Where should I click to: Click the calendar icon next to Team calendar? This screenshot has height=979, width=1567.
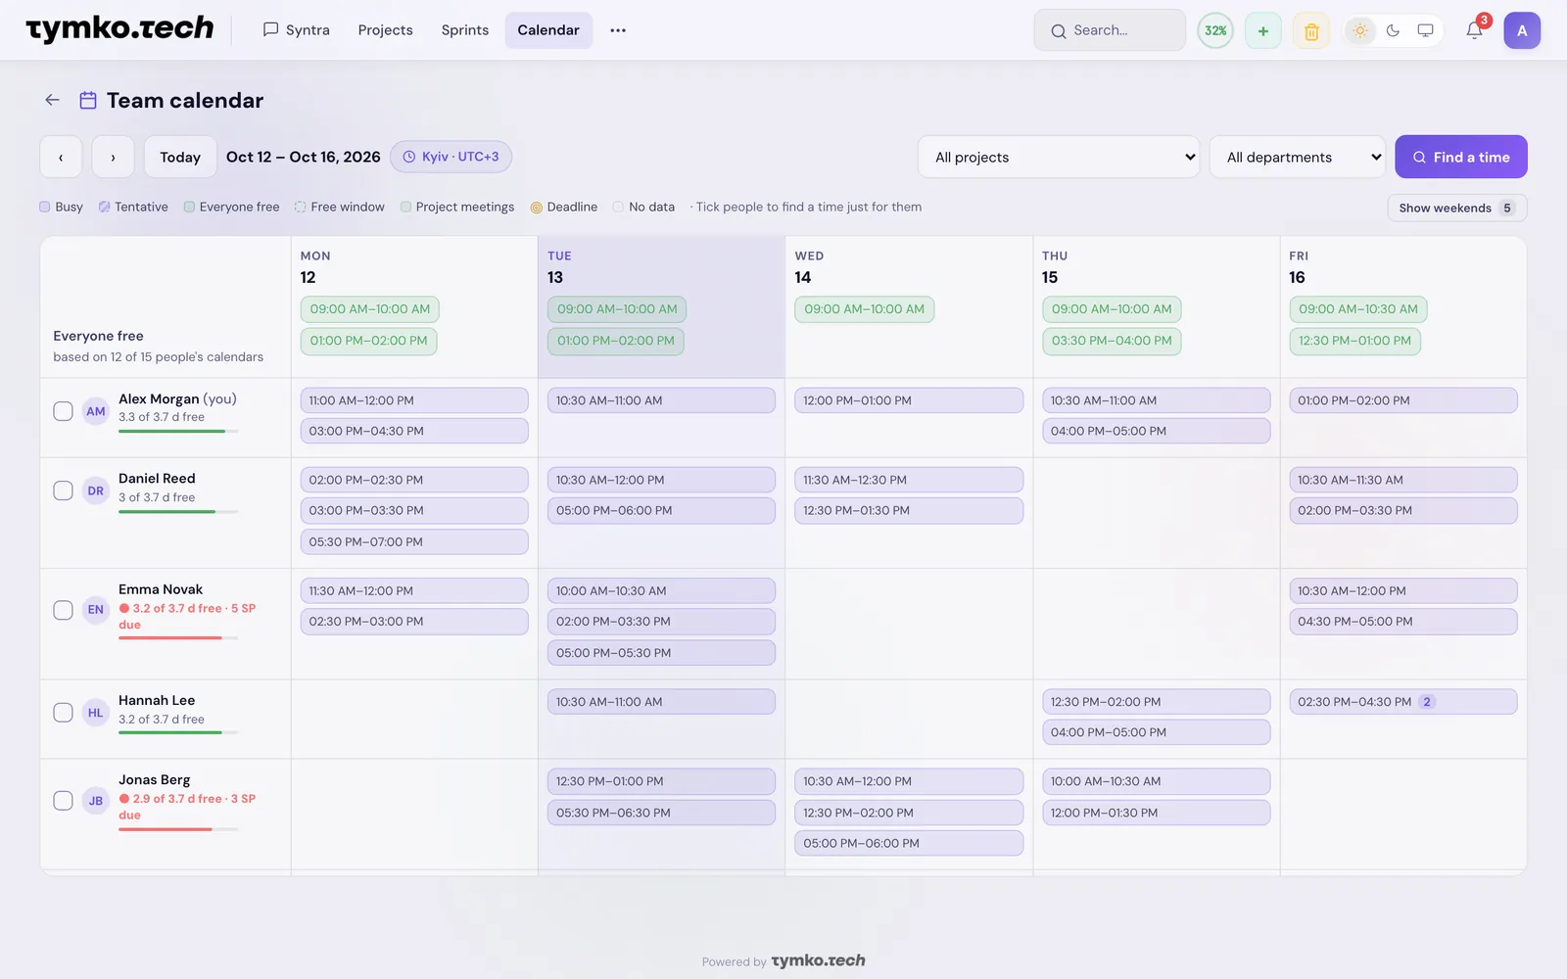point(88,100)
